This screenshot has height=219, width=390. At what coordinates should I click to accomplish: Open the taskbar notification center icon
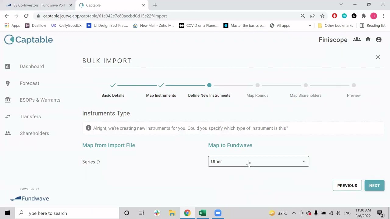pos(380,213)
